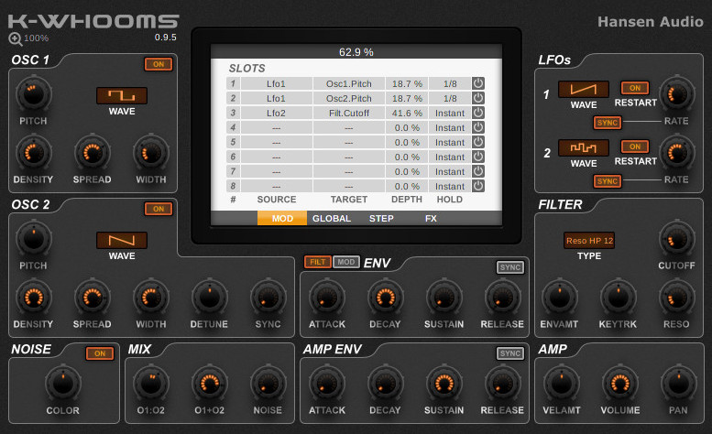
Task: Switch to the STEP tab
Action: click(x=381, y=218)
